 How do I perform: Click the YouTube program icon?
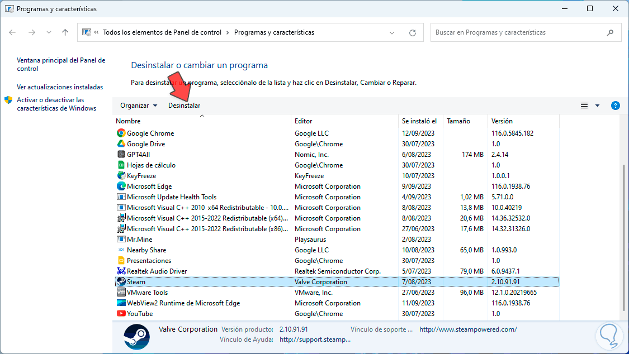[x=121, y=314]
